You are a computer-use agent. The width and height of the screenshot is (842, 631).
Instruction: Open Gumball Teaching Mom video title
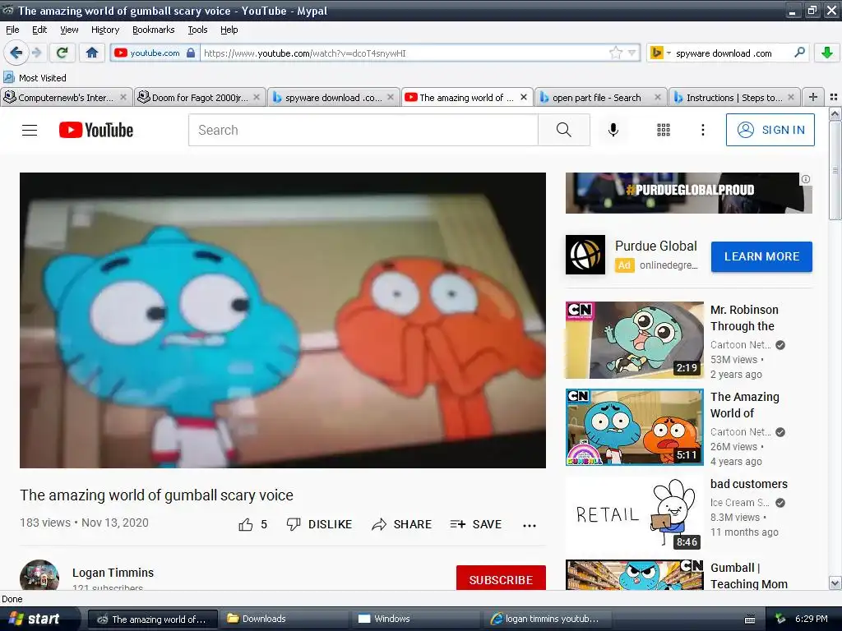pos(749,576)
